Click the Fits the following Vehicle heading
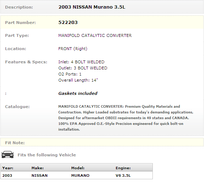This screenshot has height=195, width=204. 47,155
